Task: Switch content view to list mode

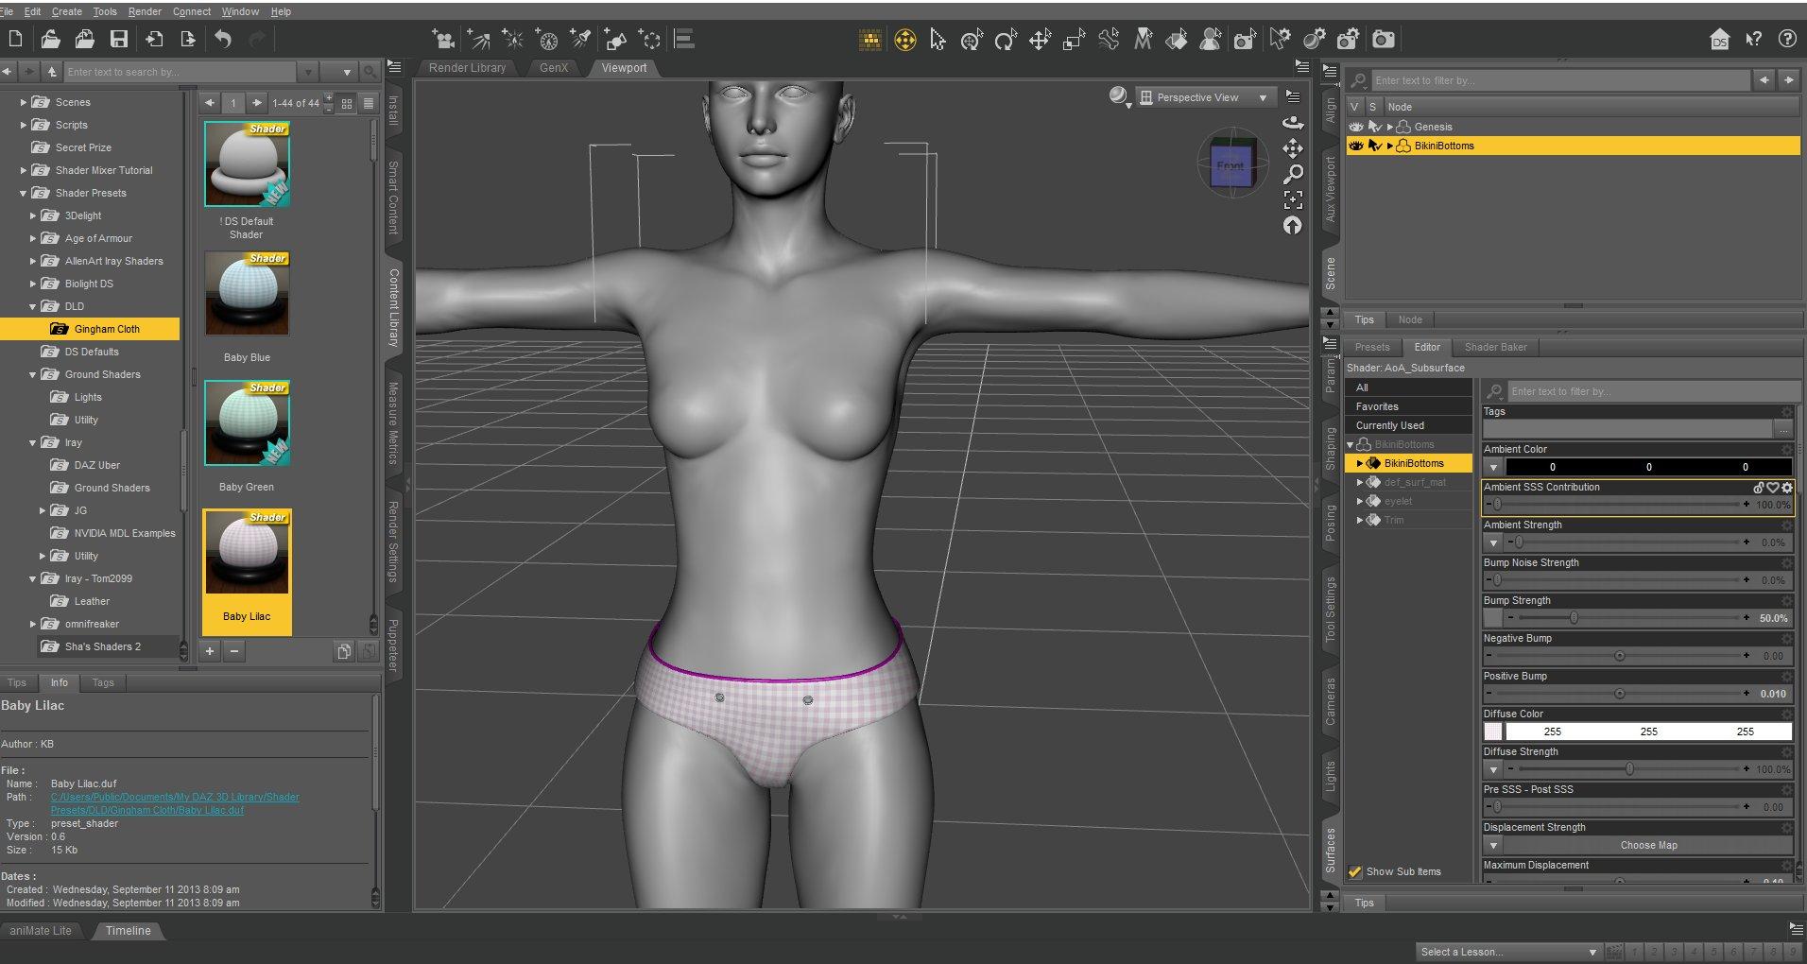Action: pos(369,103)
